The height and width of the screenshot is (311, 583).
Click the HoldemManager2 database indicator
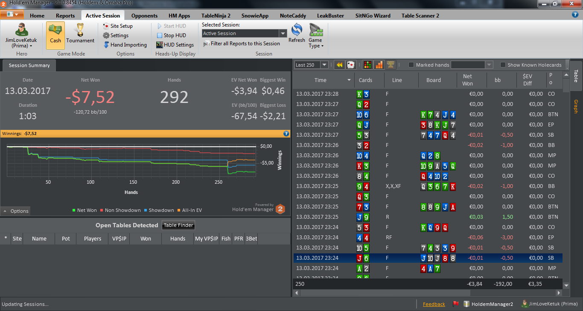488,304
